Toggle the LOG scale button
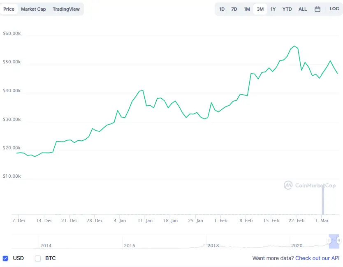Image resolution: width=343 pixels, height=267 pixels. (x=334, y=9)
